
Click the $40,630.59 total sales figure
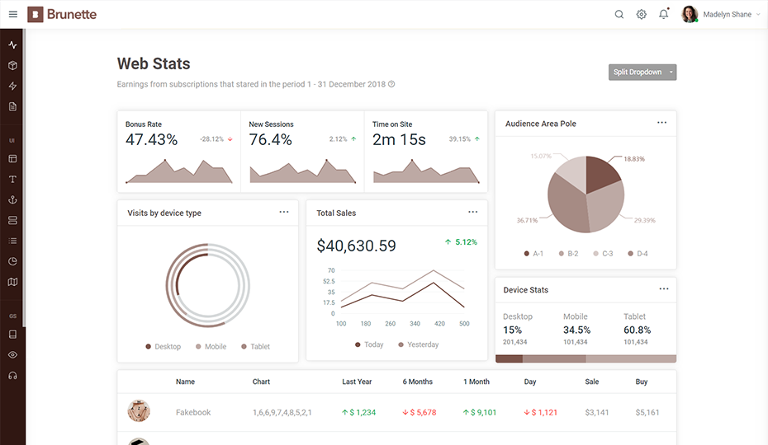pos(356,246)
